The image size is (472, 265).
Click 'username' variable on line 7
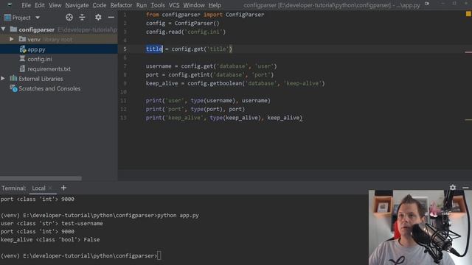click(159, 66)
